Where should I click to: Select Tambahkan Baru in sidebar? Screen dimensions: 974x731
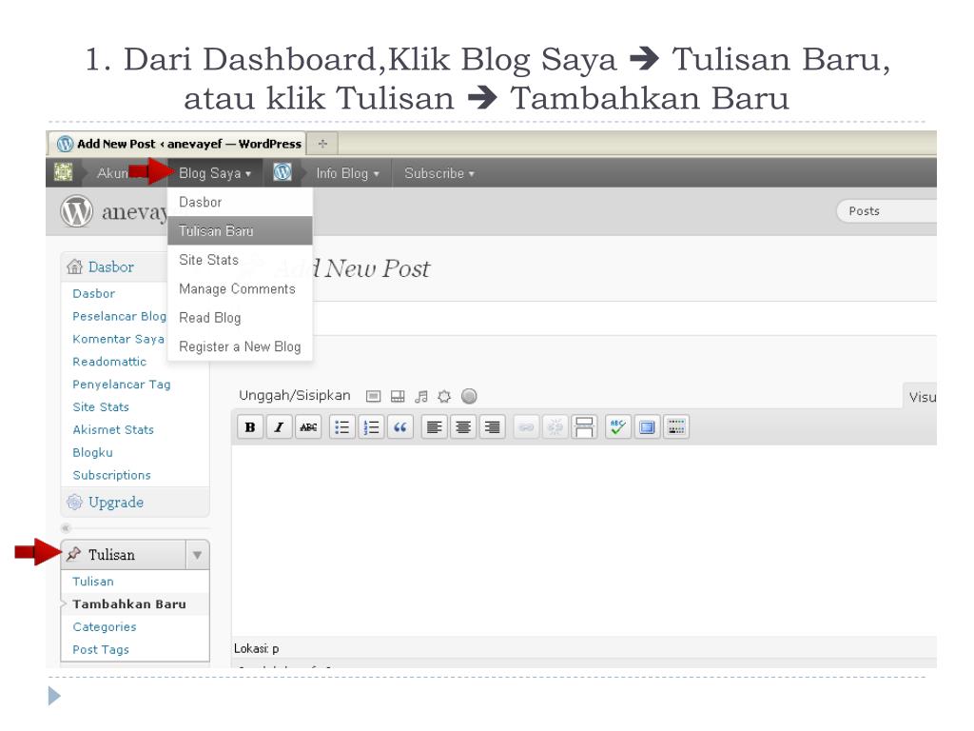(129, 604)
